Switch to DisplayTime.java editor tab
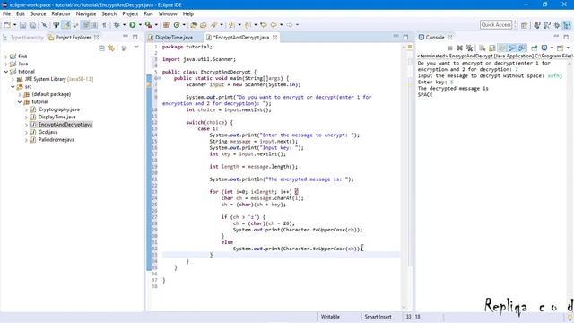Image resolution: width=574 pixels, height=323 pixels. (x=173, y=38)
